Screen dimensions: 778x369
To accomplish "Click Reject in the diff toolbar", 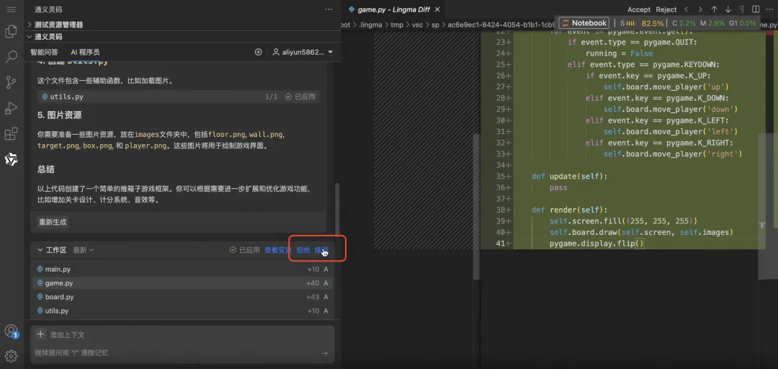I will pos(666,9).
